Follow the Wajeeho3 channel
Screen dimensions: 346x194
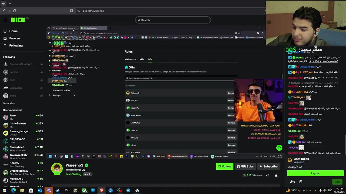point(225,166)
